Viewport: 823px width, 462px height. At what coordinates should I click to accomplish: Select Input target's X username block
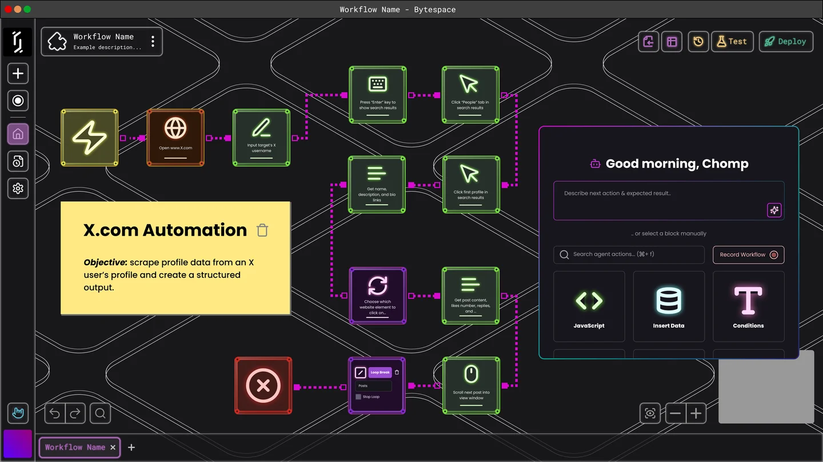(261, 138)
